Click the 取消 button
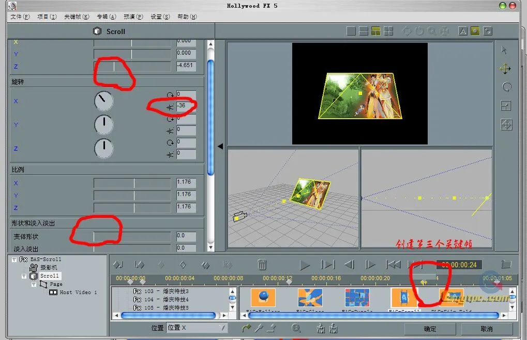The image size is (527, 340). [x=486, y=329]
